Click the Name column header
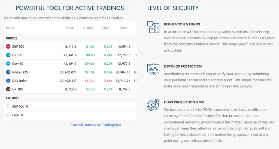 point(10,28)
